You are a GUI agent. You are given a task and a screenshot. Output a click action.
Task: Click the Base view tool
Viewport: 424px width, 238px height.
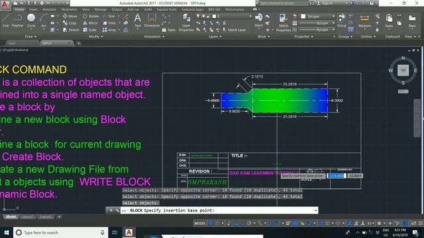click(412, 21)
